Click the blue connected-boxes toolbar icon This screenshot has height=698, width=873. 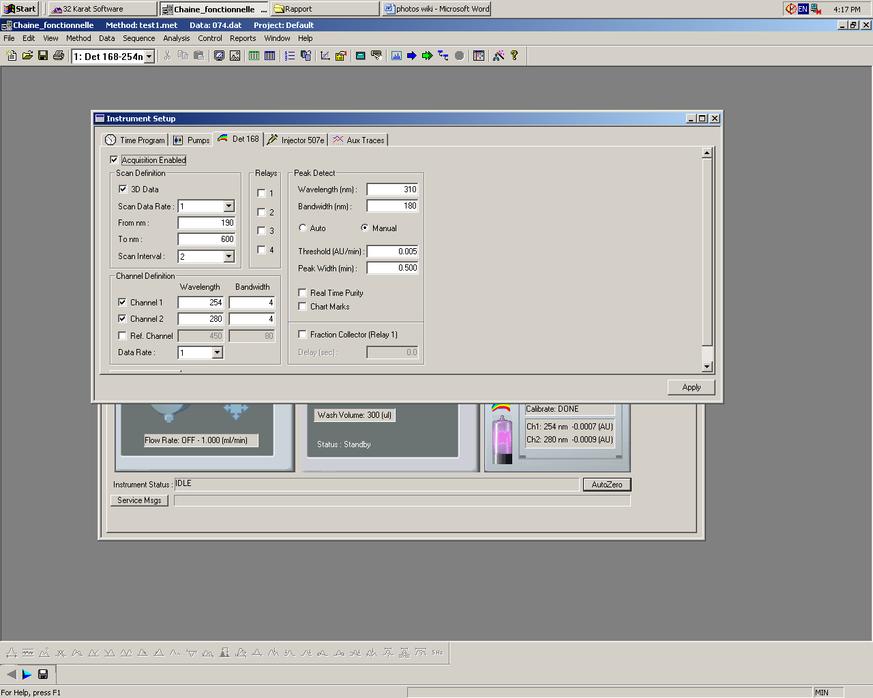[443, 56]
